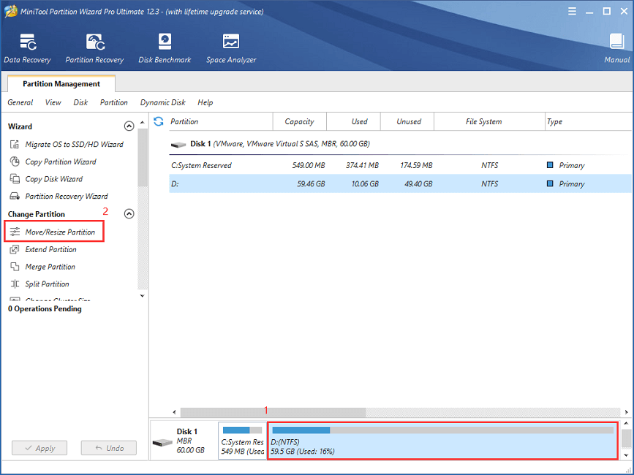634x475 pixels.
Task: Start Disk Benchmark
Action: (165, 48)
